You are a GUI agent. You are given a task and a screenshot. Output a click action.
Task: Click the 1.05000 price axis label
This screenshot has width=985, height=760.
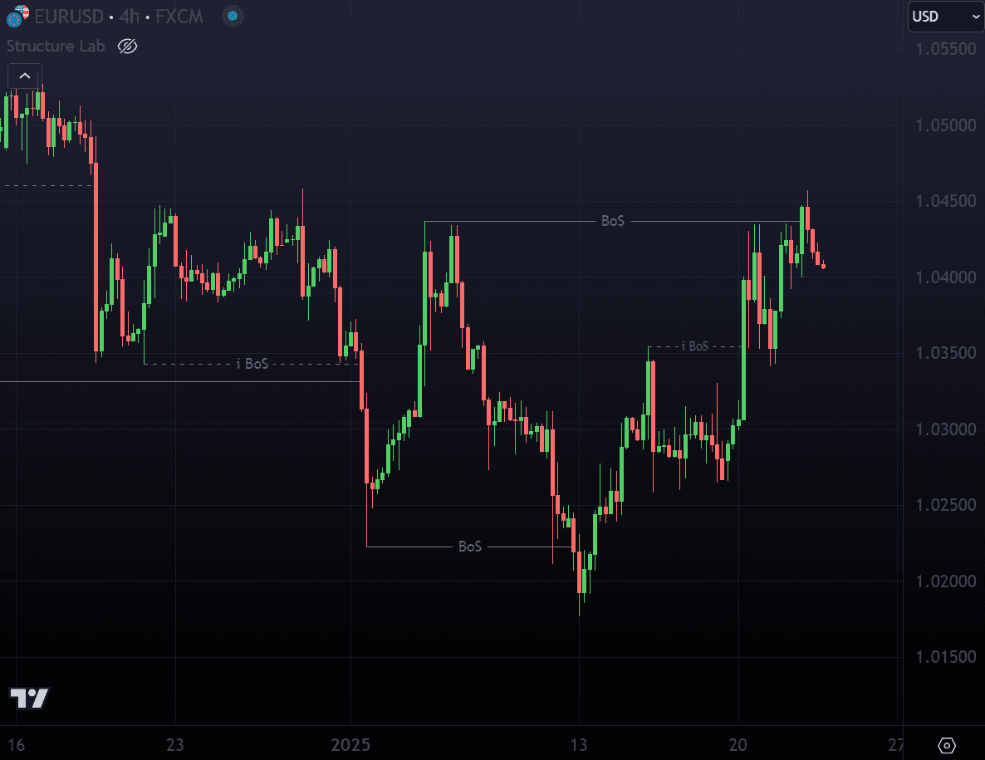(945, 125)
